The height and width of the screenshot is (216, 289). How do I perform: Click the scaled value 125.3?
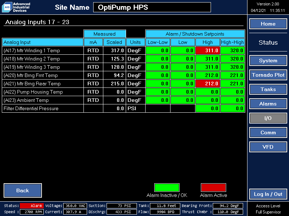[x=117, y=59]
